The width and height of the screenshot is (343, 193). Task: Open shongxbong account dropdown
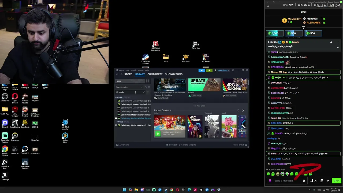pyautogui.click(x=223, y=70)
